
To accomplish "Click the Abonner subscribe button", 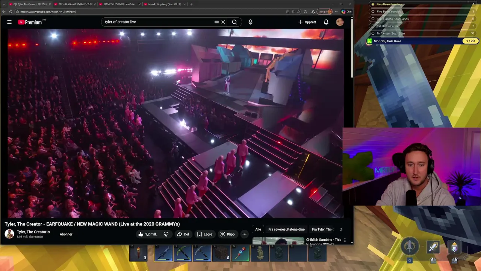I will pos(66,234).
